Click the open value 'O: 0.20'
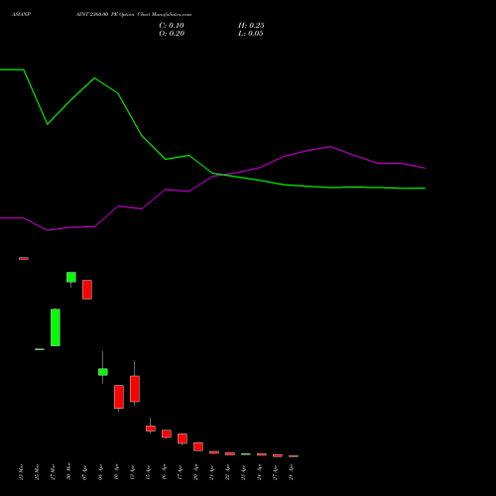 coord(172,34)
